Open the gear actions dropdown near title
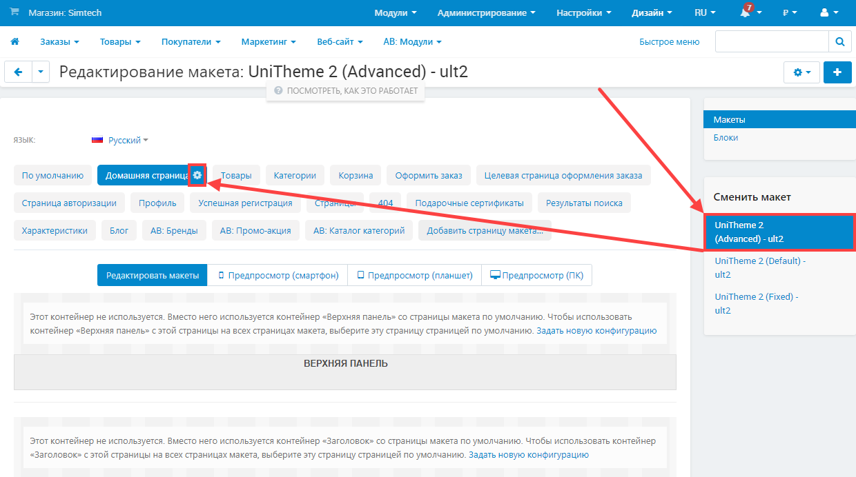 coord(801,72)
